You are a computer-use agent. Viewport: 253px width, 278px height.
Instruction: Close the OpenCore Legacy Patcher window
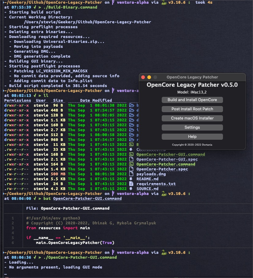point(143,77)
